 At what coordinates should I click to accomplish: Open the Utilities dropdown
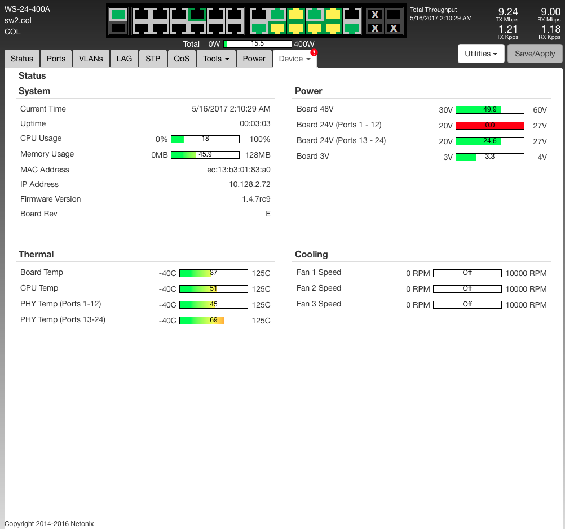[x=480, y=54]
